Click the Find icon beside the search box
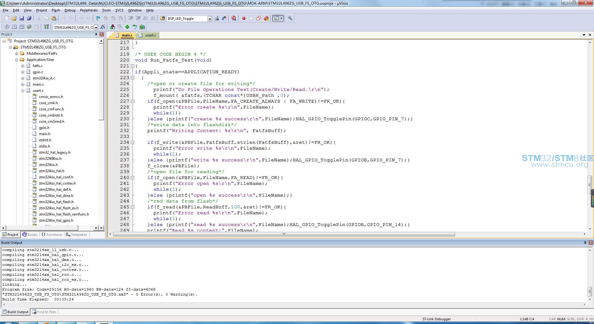 (217, 19)
